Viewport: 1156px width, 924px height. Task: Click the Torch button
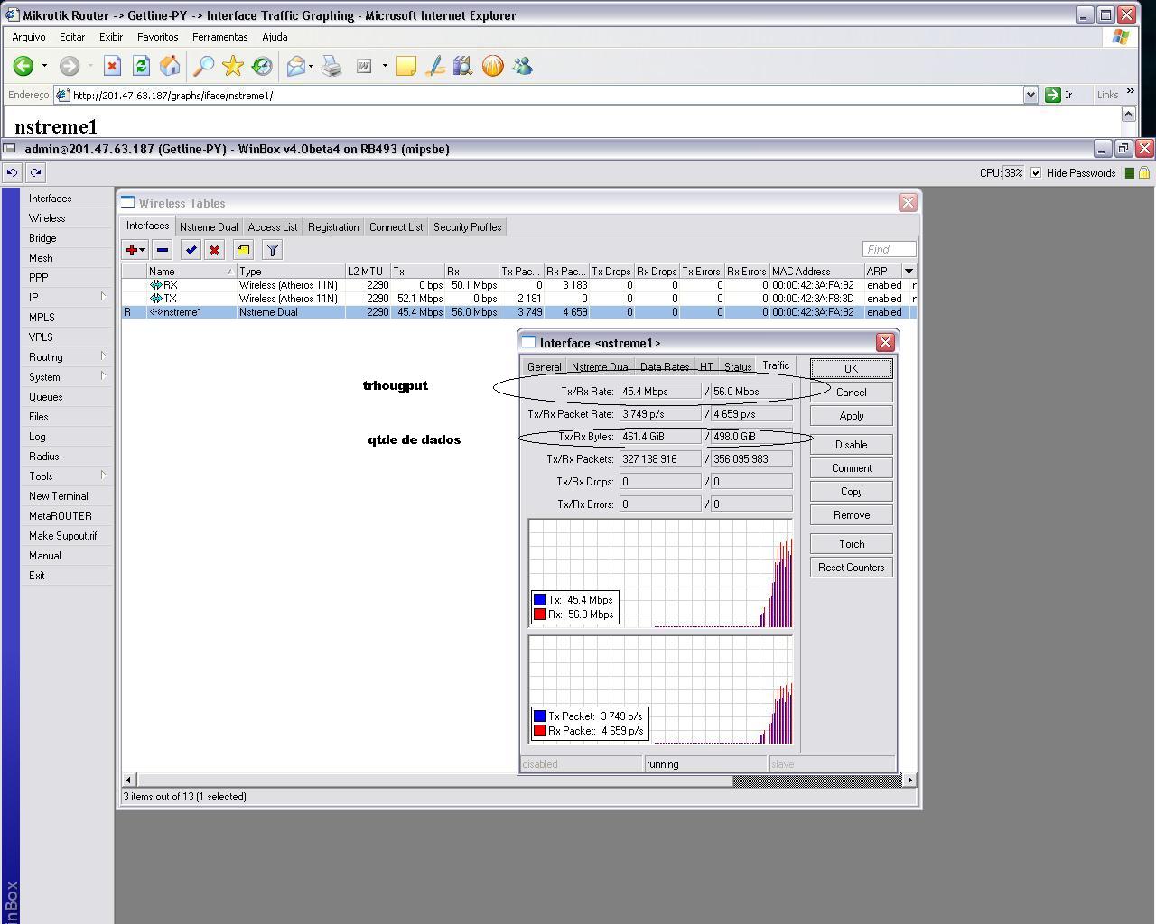click(x=851, y=544)
